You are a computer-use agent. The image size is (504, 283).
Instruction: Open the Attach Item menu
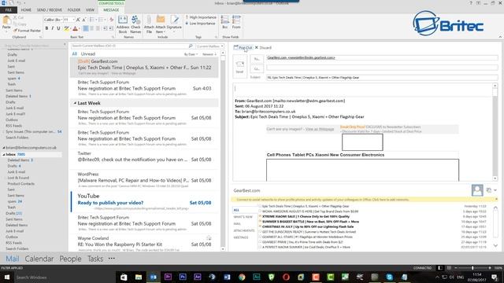point(161,24)
